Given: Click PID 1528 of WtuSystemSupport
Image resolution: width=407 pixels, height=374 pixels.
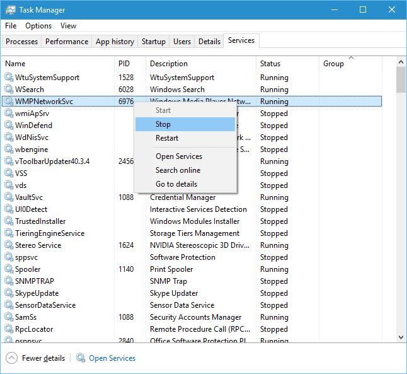Looking at the screenshot, I should tap(126, 78).
